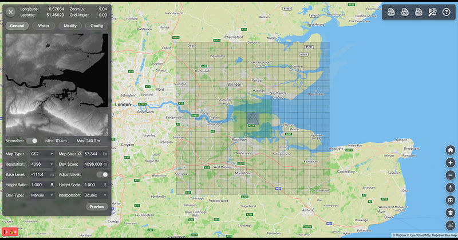Open the Map Type dropdown
The width and height of the screenshot is (458, 240).
pyautogui.click(x=42, y=154)
